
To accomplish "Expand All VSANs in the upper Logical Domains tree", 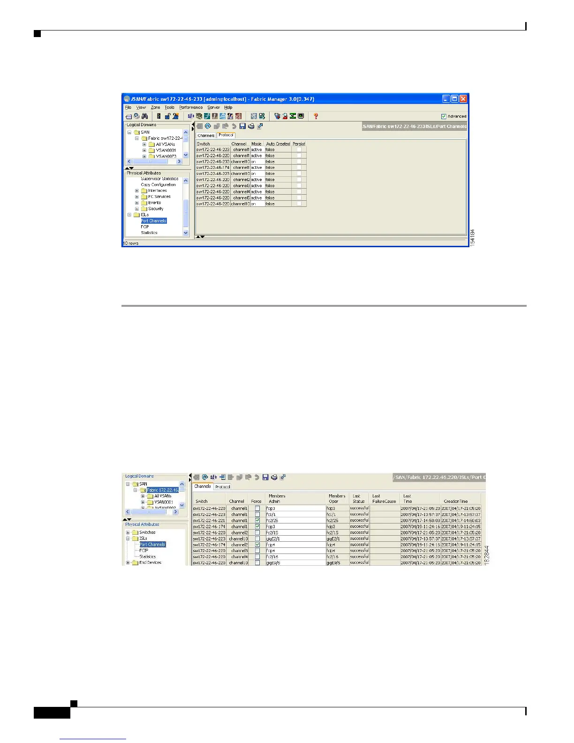I will point(144,144).
